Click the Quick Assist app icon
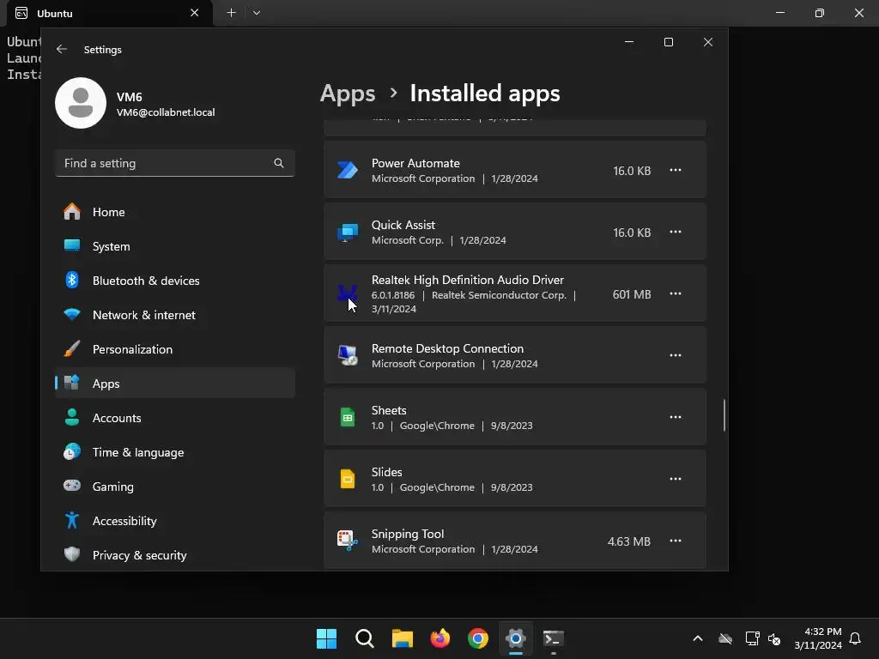 [x=348, y=232]
